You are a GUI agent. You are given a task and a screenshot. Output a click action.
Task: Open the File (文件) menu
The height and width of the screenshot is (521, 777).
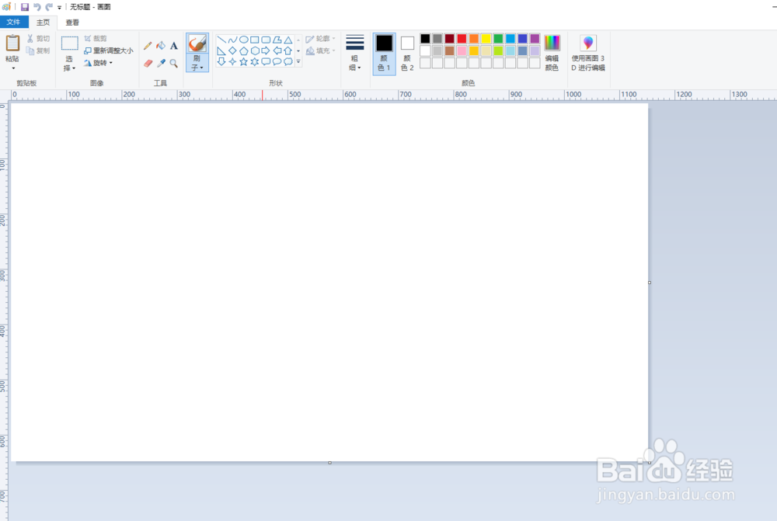[14, 23]
